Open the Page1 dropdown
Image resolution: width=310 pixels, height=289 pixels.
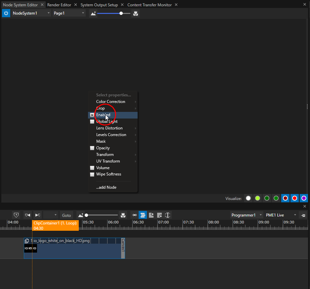pos(69,13)
